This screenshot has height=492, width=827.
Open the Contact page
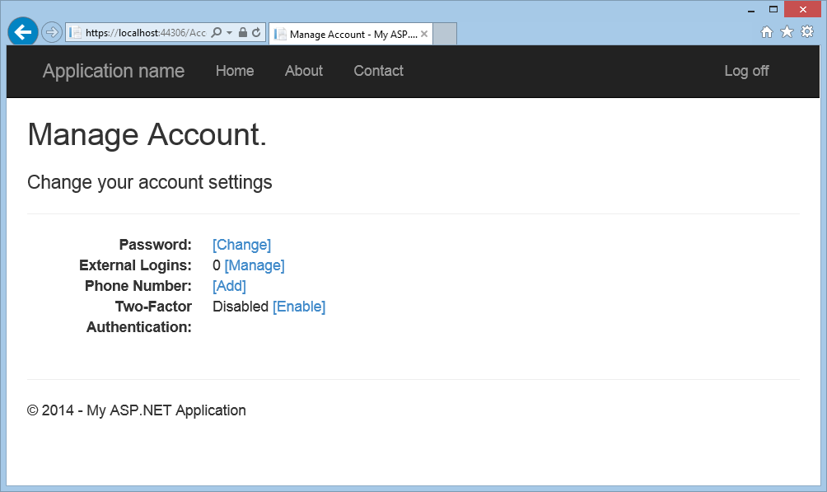378,71
